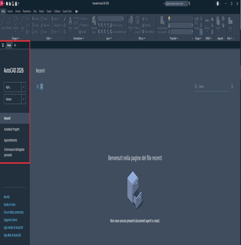Click the New file quick access icon
Viewport: 241px width, 245px height.
(7, 4)
